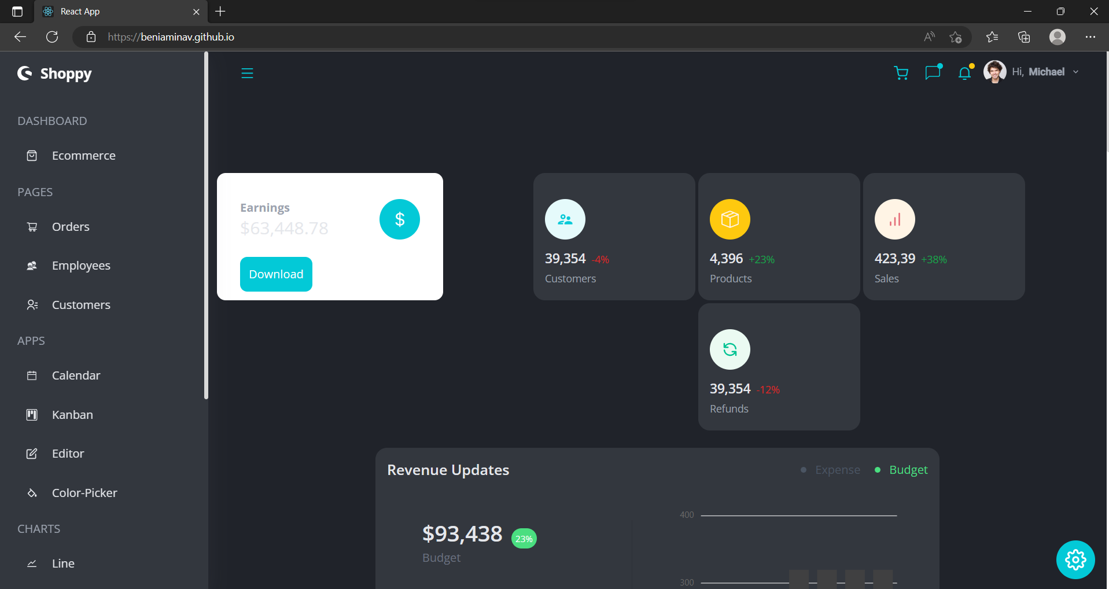Open the browser options menu
1109x589 pixels.
tap(1091, 36)
